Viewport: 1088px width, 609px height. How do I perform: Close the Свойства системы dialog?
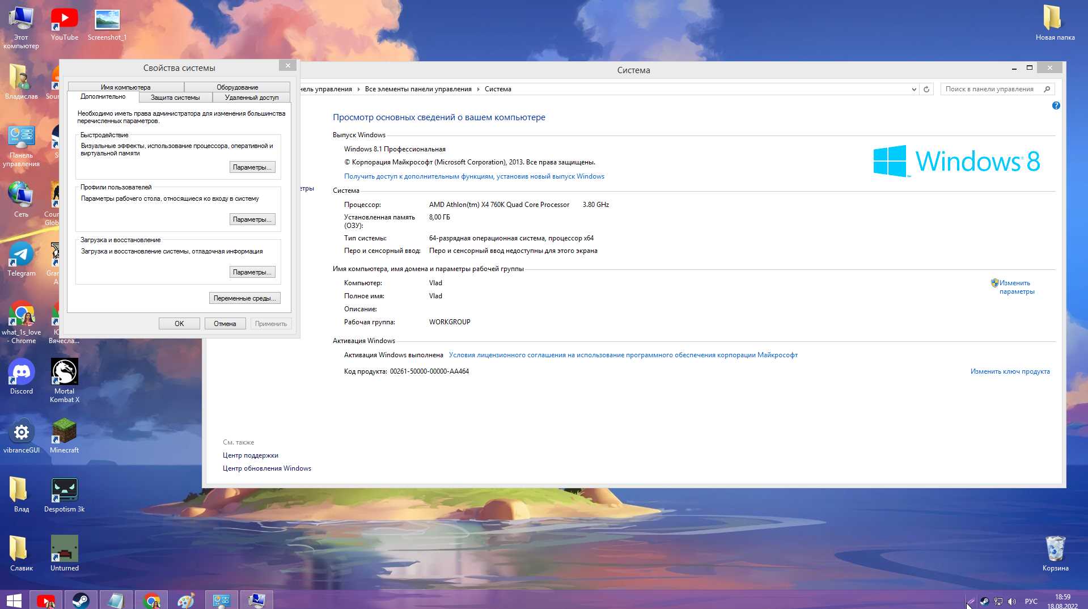(x=287, y=66)
